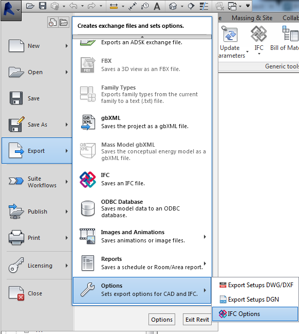This screenshot has height=334, width=299.
Task: Open the Undo history dropdown arrow
Action: tap(82, 6)
